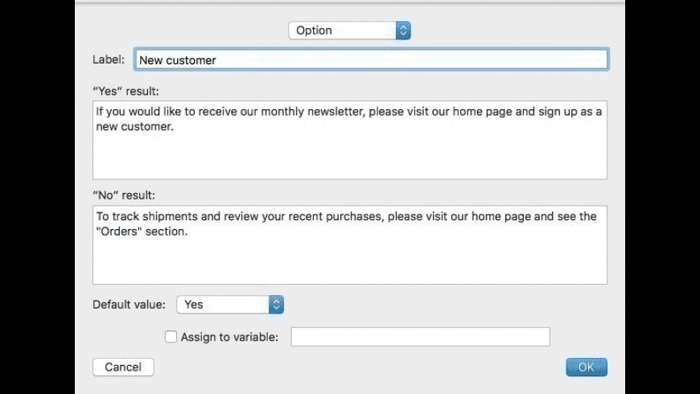Click the "Assign to variable:" label text
Screen dimensions: 700x394
[229, 337]
